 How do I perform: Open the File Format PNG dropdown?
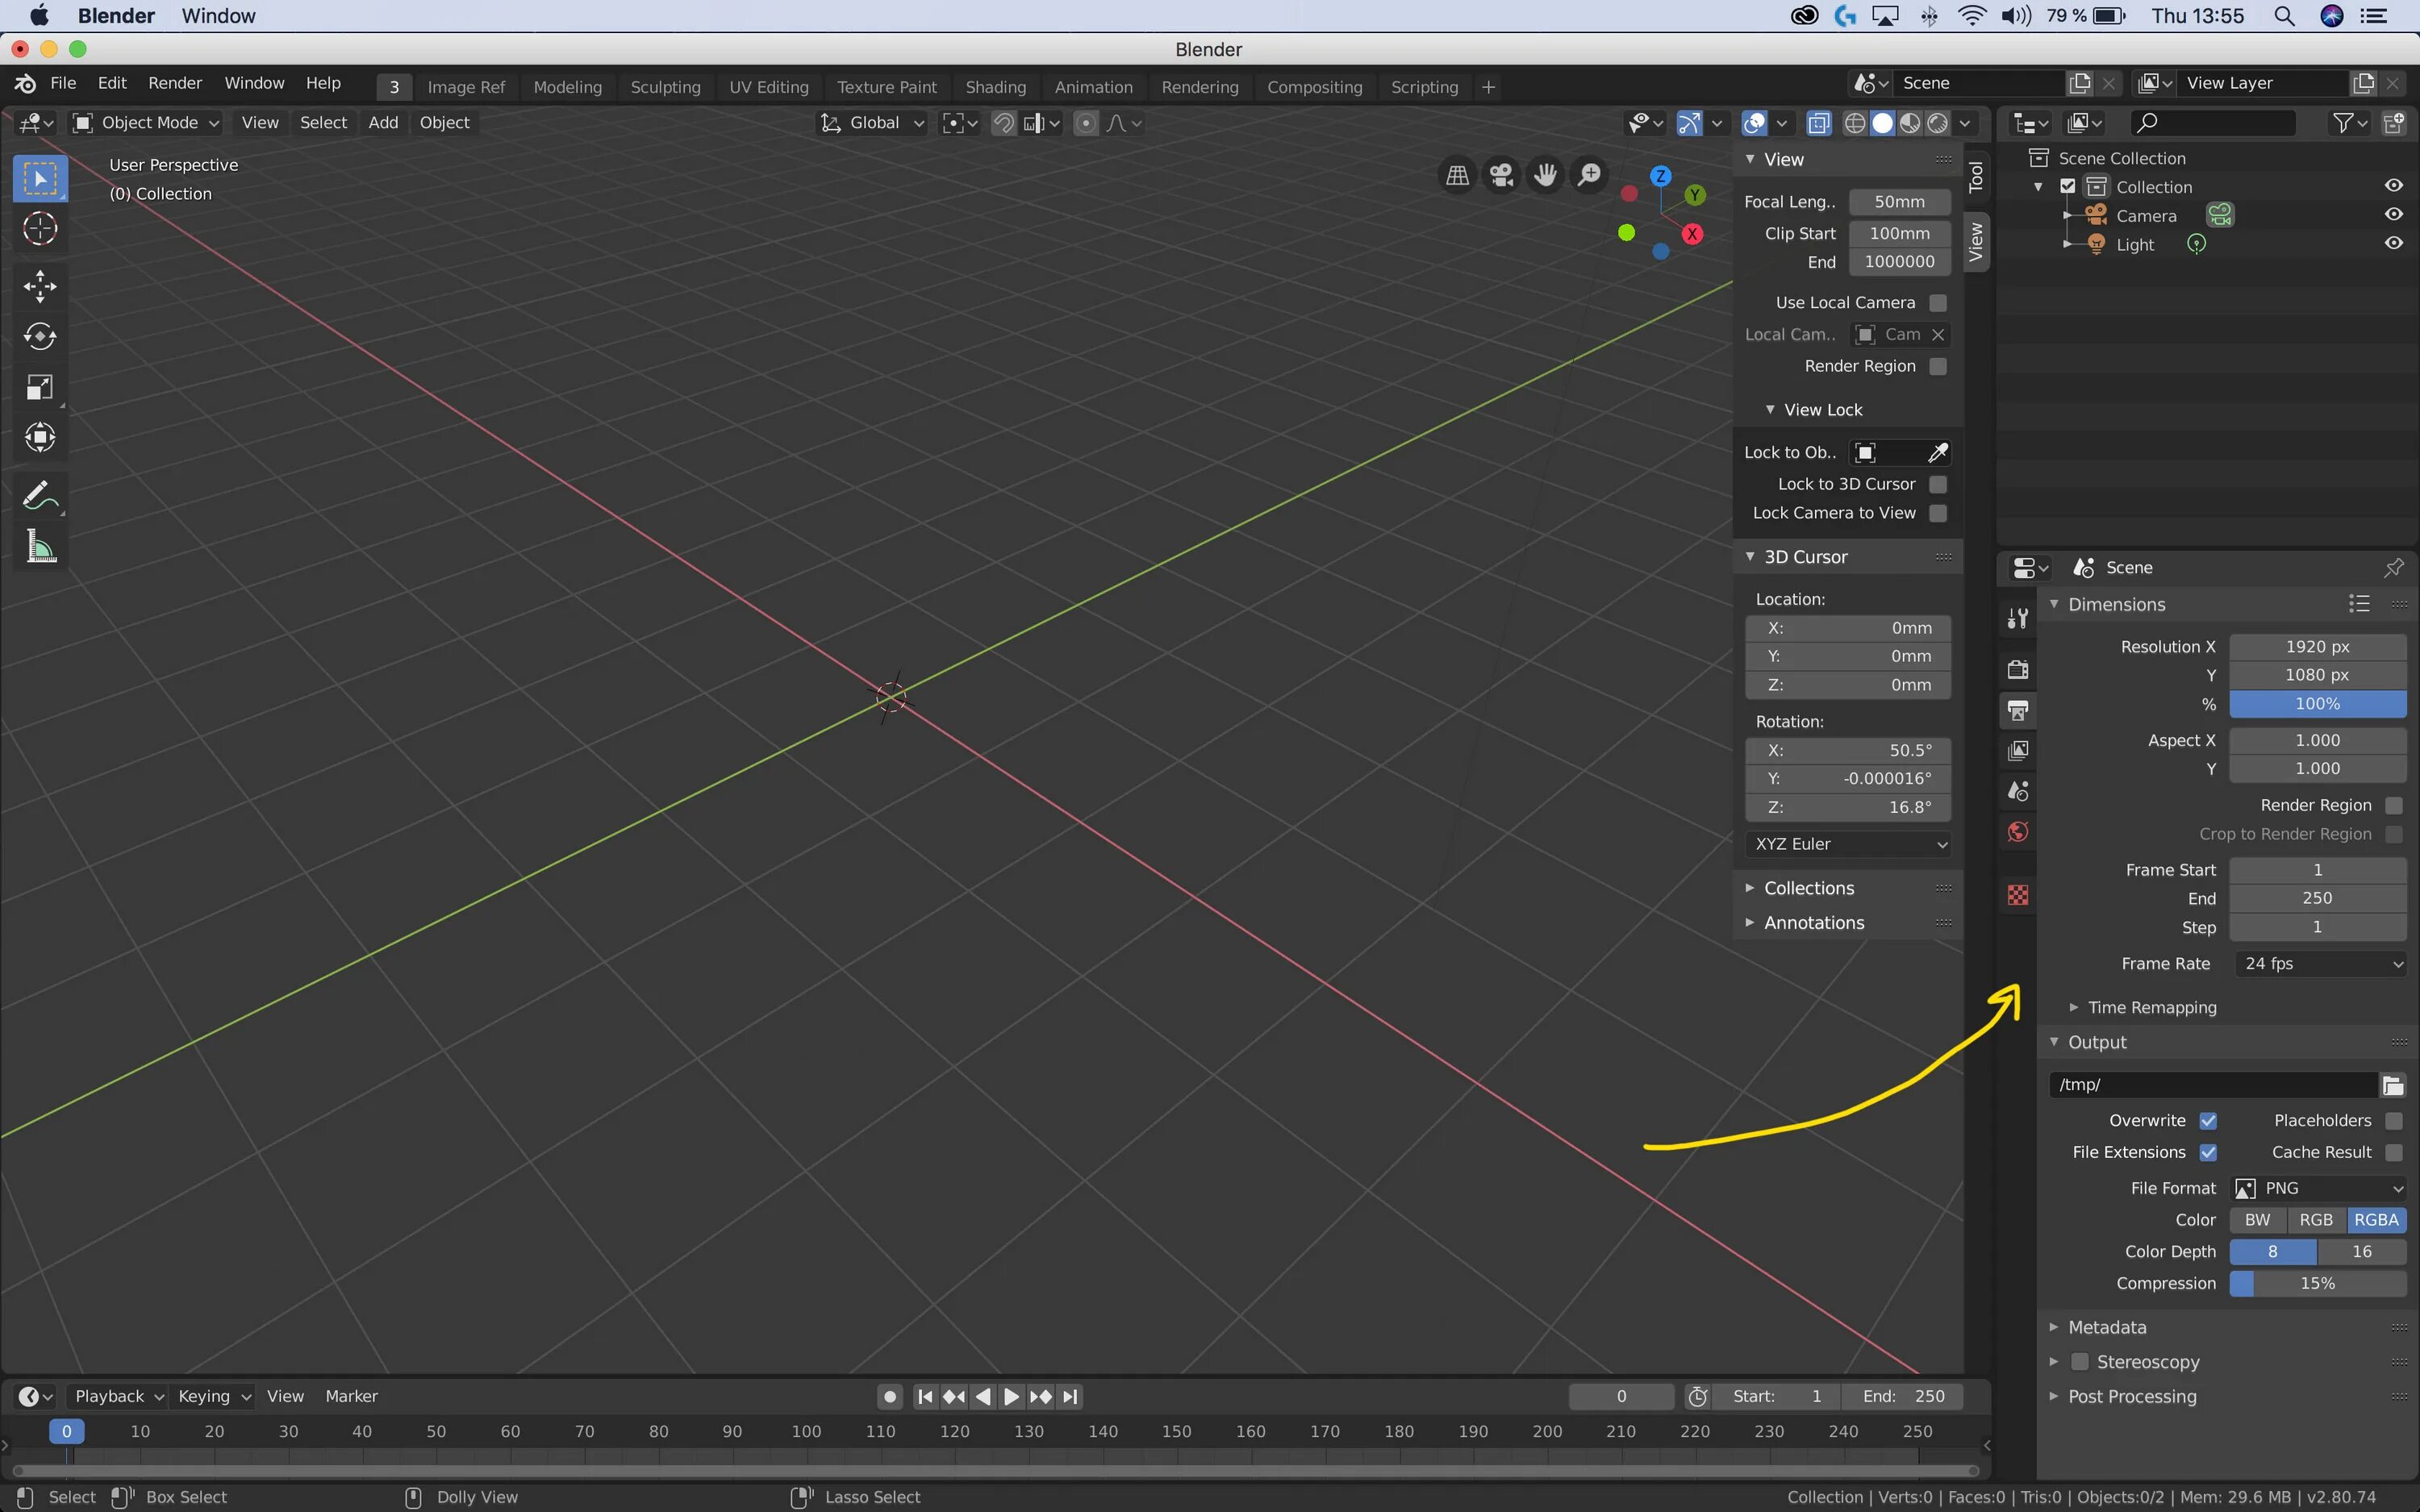click(2318, 1188)
